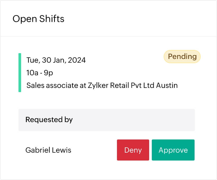Select the date Tue, 30 Jan, 2024

56,60
